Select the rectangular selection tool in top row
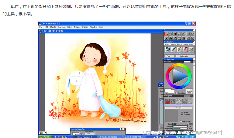Screen dimensions: 234x138 (193, 34)
